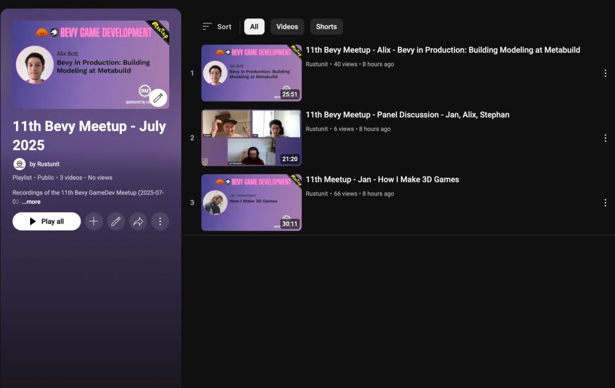Click the 30:11 duration badge
The width and height of the screenshot is (615, 388).
coord(290,224)
